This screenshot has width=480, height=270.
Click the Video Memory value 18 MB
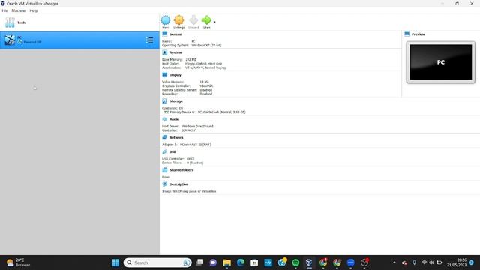tap(204, 82)
